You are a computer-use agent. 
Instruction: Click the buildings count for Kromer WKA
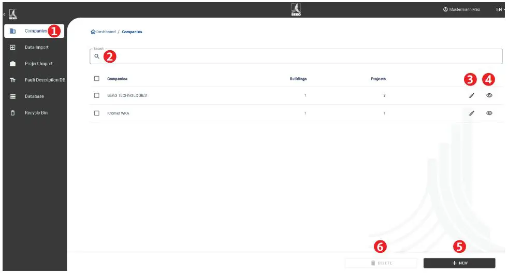coord(305,113)
